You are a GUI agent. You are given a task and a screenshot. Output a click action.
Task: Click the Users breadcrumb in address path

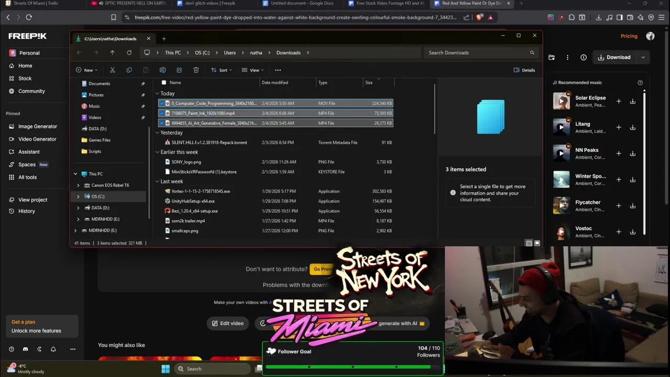(x=230, y=53)
